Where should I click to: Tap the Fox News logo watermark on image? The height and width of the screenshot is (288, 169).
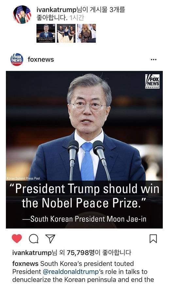[x=152, y=82]
